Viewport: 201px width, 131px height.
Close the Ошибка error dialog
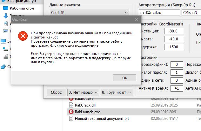coord(136,20)
